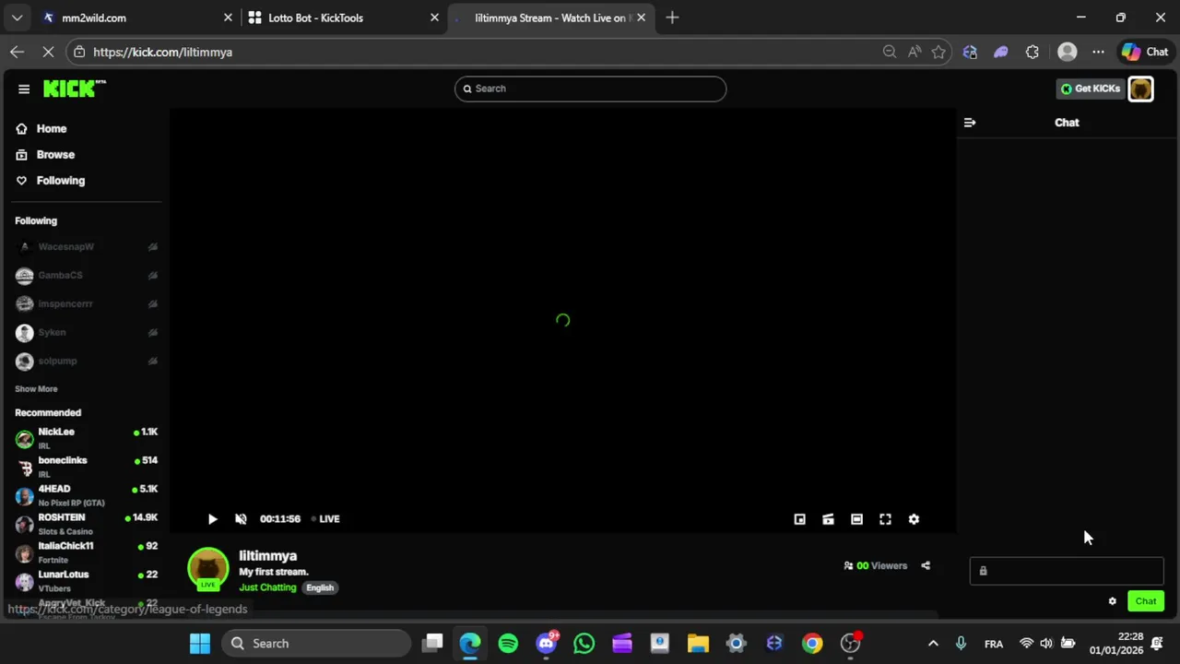
Task: Open Windows Start menu
Action: pyautogui.click(x=199, y=644)
